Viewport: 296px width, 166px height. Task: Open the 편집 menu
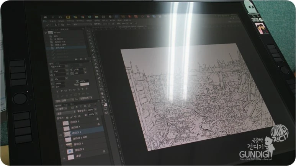pyautogui.click(x=61, y=21)
